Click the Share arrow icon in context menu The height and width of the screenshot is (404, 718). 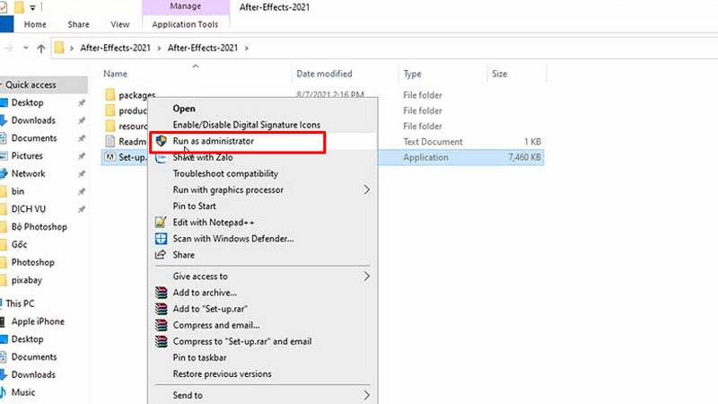161,255
